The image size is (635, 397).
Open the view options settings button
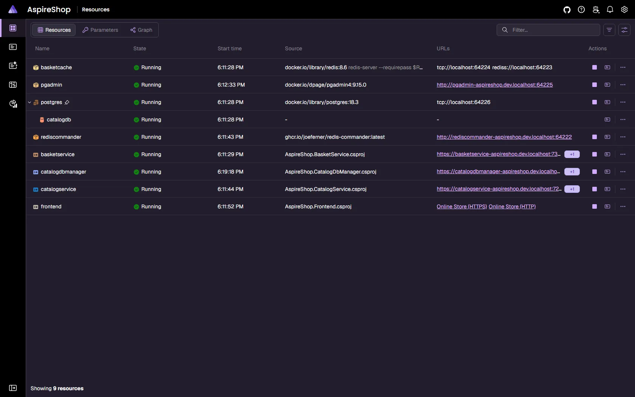[624, 30]
